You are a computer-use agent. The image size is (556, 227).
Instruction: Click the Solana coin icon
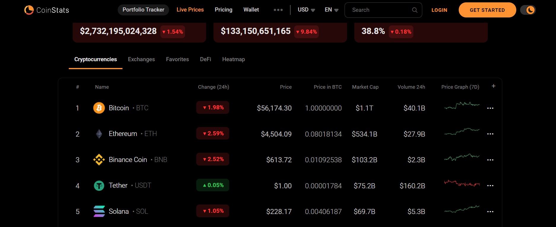(x=99, y=211)
